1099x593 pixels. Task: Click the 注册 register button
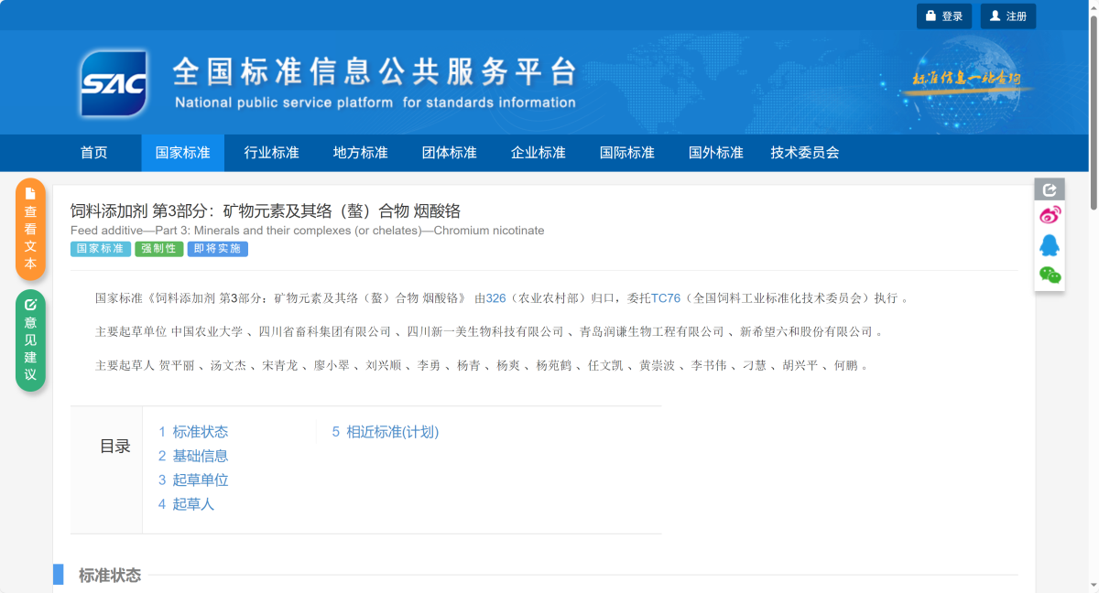point(1007,16)
